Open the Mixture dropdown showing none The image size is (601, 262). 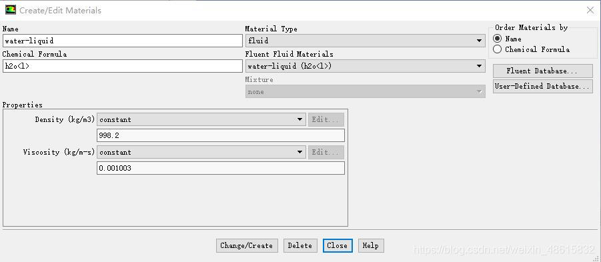pos(366,91)
